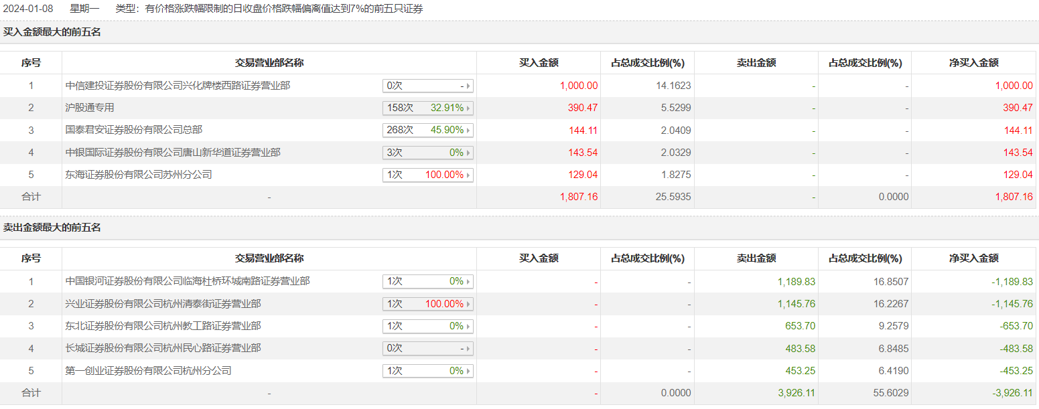Select net amount -1,145.76 for 兴业证券
1039x409 pixels.
(1012, 304)
